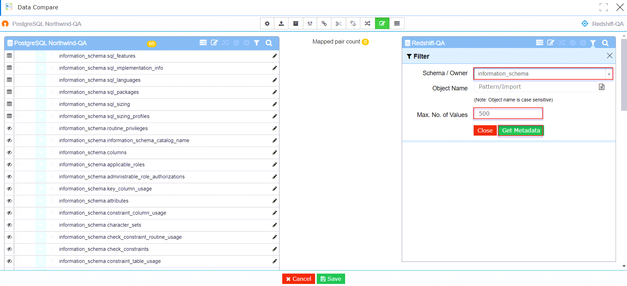Focus the Object Name pattern field
Viewport: 627px width, 286px height.
tap(535, 87)
